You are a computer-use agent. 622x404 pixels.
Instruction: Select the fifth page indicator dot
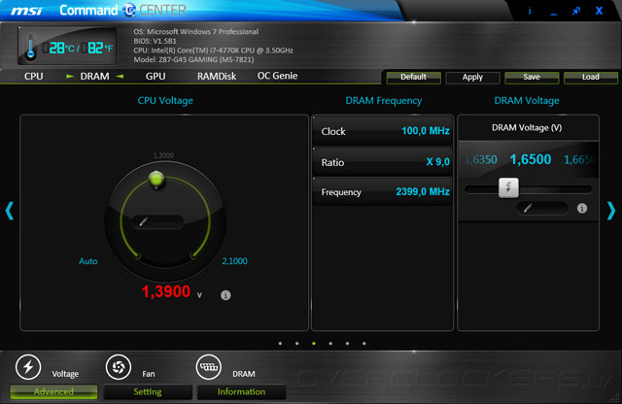point(347,344)
